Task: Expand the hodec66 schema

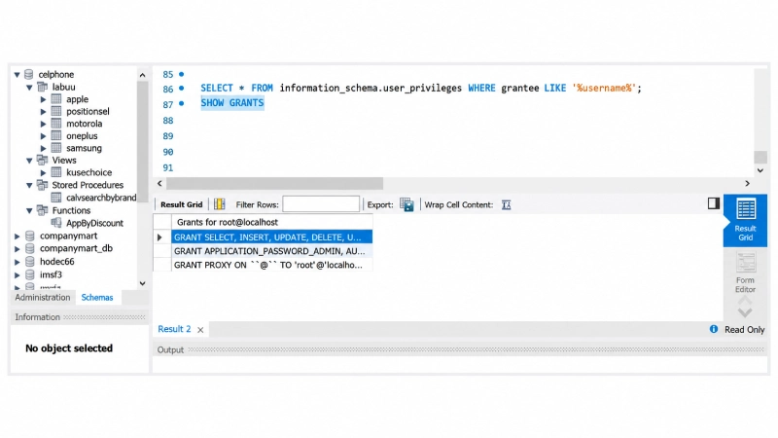Action: coord(18,262)
